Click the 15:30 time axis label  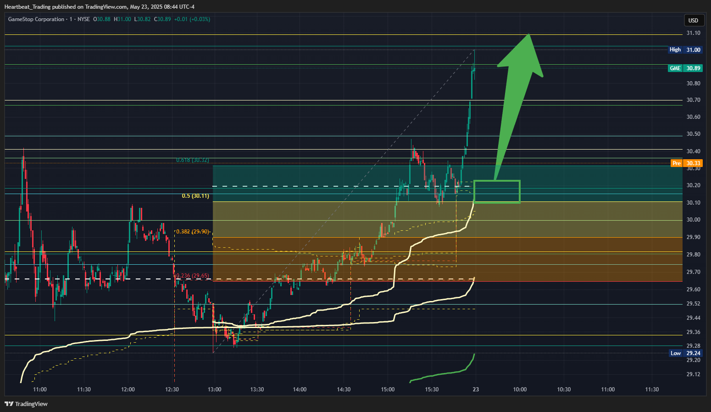tap(432, 390)
